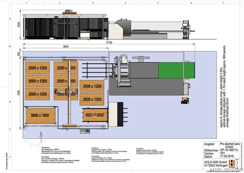Click the gantry vacuum lifter carriage
The height and width of the screenshot is (173, 244).
(x=57, y=92)
